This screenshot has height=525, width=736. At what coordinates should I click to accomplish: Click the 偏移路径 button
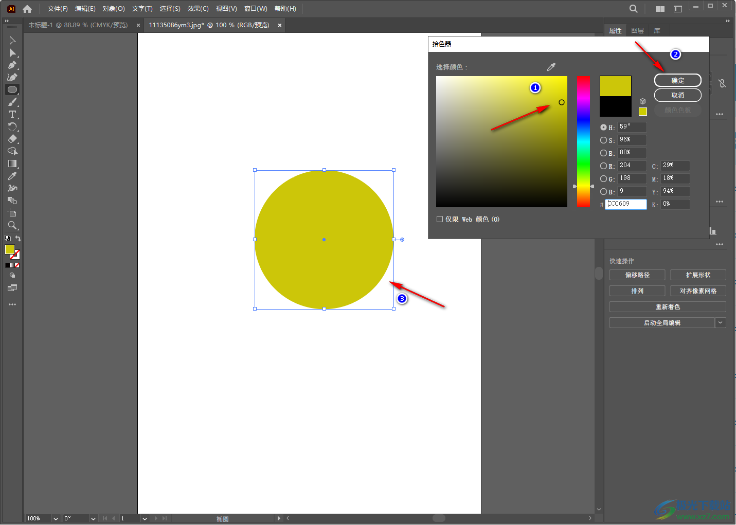point(637,275)
